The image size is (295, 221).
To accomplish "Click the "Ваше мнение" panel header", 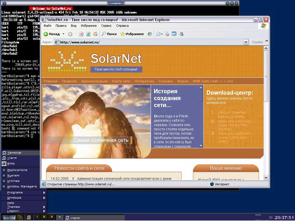I will tap(226, 168).
